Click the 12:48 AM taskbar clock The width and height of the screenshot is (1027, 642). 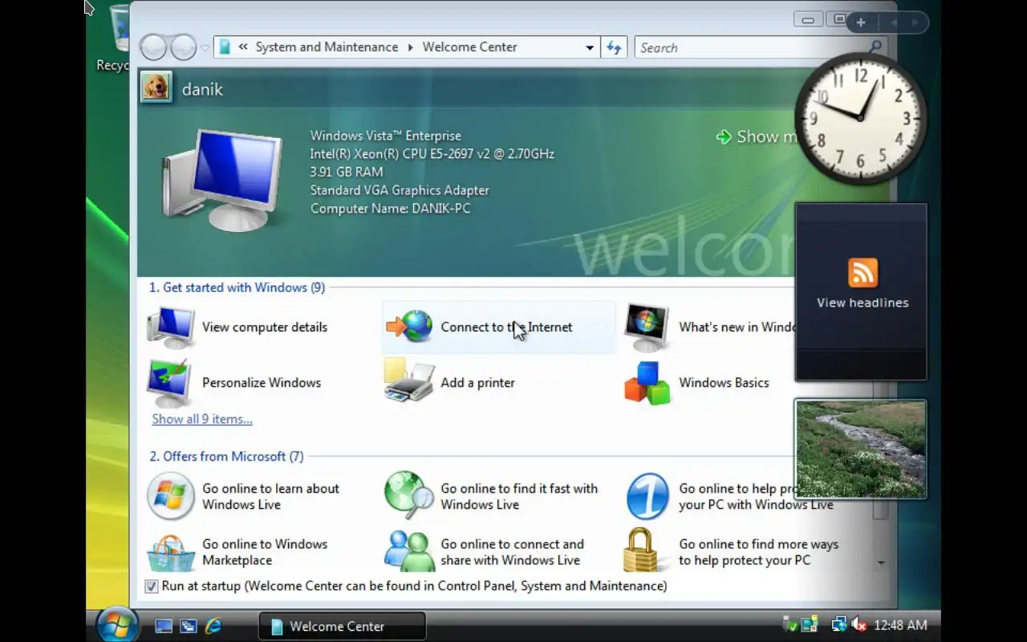click(x=900, y=625)
